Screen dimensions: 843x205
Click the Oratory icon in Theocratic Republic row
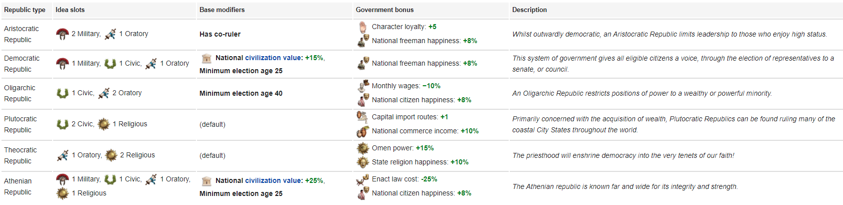[x=62, y=155]
